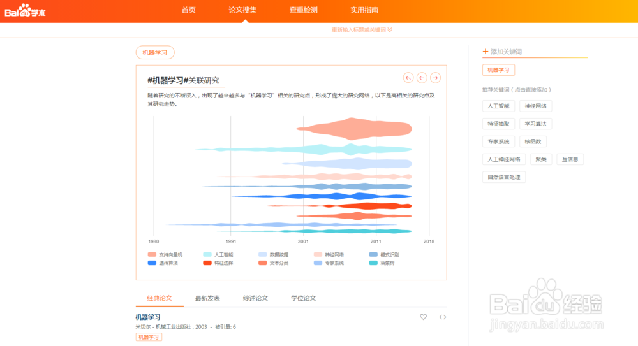Switch to the 综述论文 tab
Image resolution: width=638 pixels, height=346 pixels.
[256, 298]
